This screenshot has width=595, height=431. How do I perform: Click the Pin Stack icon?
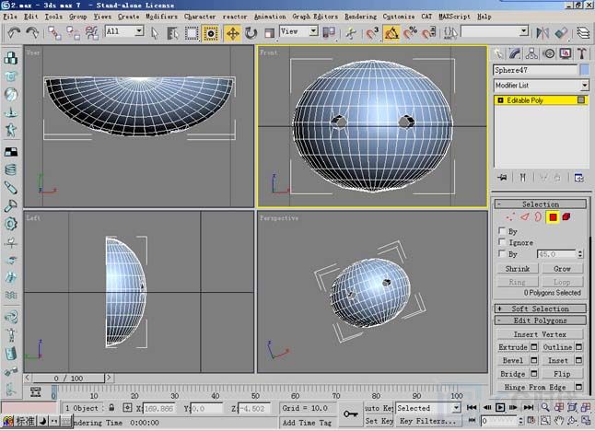coord(502,177)
